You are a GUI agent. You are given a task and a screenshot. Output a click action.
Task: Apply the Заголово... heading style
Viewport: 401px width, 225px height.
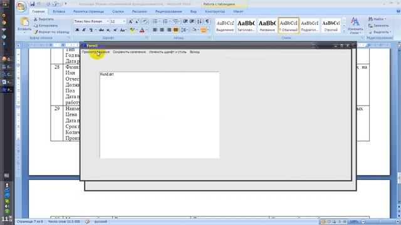pyautogui.click(x=246, y=26)
